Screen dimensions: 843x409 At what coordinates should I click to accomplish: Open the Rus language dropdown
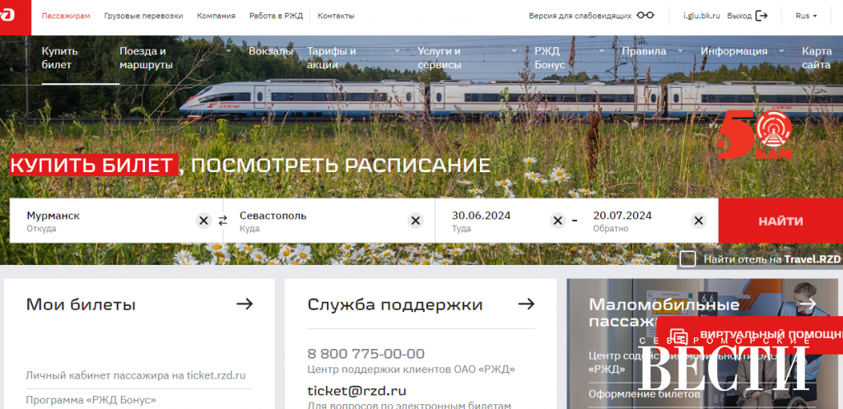[x=806, y=16]
